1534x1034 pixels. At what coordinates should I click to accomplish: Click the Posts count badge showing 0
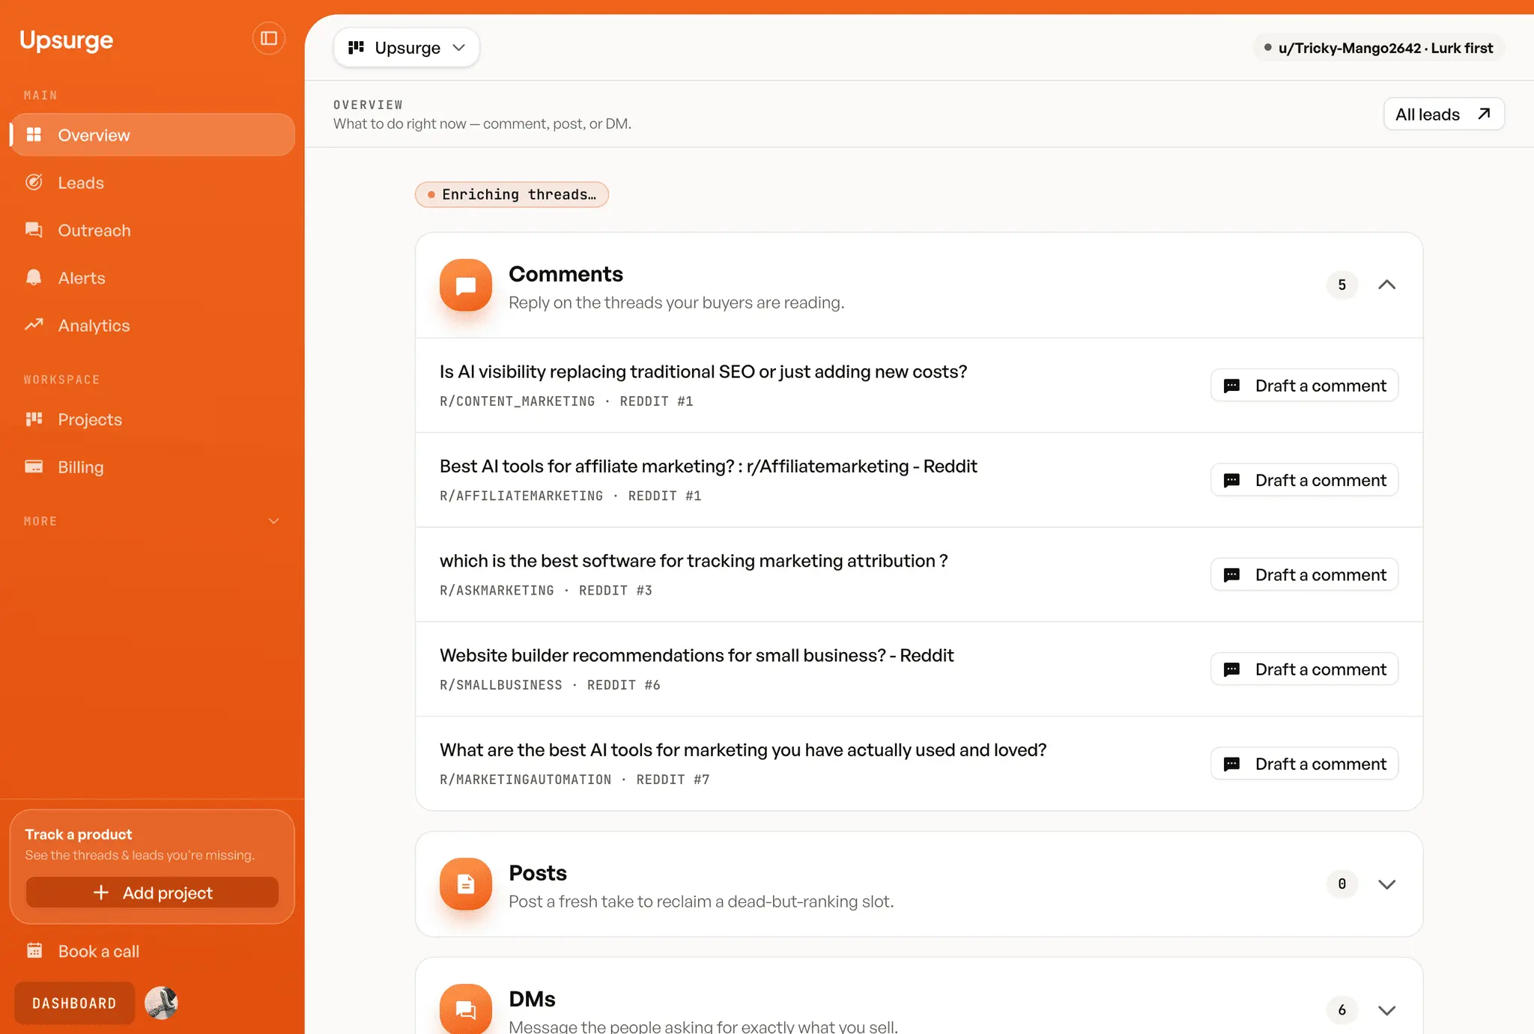pos(1342,884)
